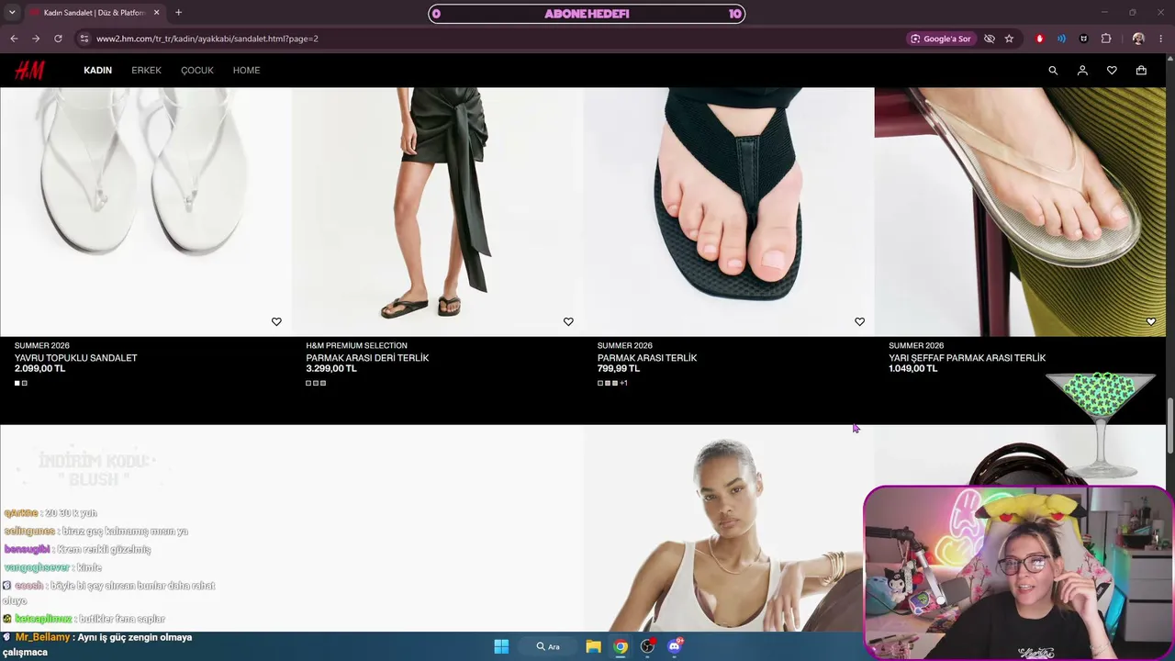The height and width of the screenshot is (661, 1175).
Task: Select the ERKEK menu item
Action: click(x=146, y=71)
